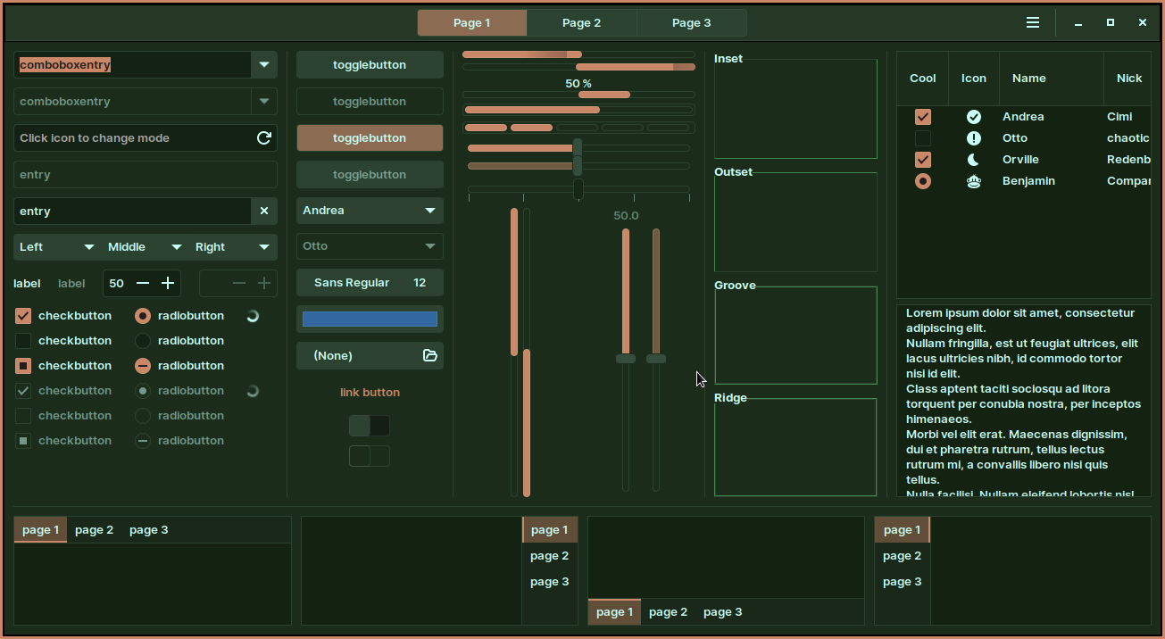The image size is (1165, 639).
Task: Click the first togglebutton
Action: click(x=370, y=64)
